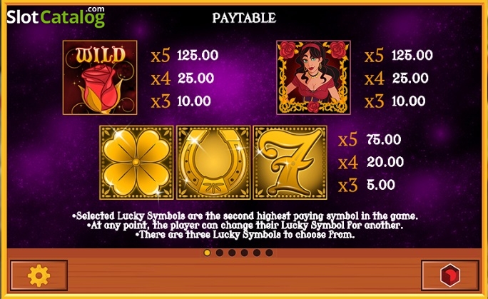488x299 pixels.
Task: Click the Lucky Symbols x5 75.00 payout
Action: point(370,139)
